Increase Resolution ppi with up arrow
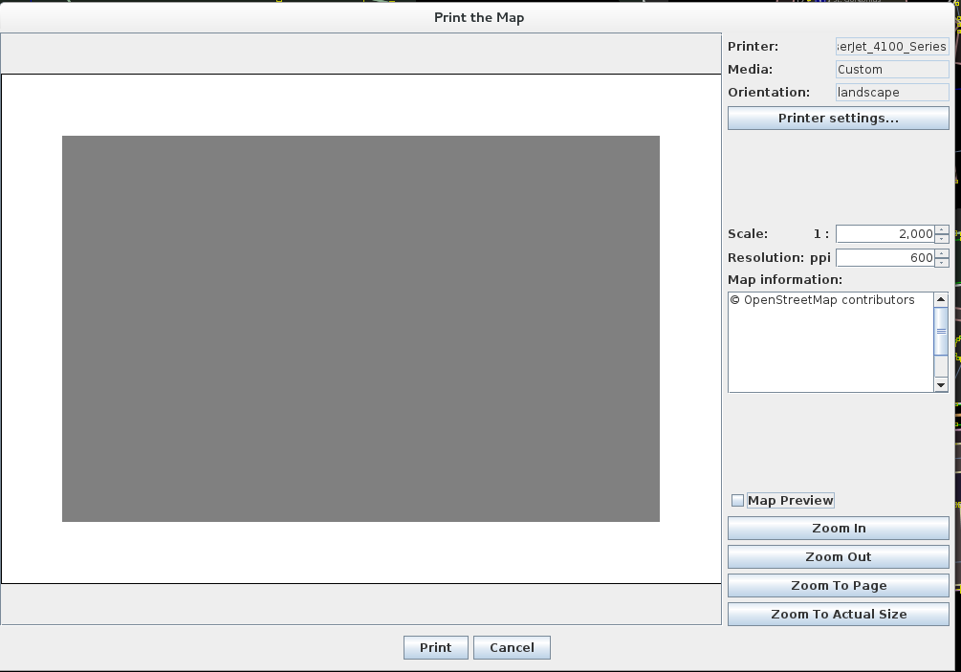Viewport: 961px width, 672px height. point(942,253)
